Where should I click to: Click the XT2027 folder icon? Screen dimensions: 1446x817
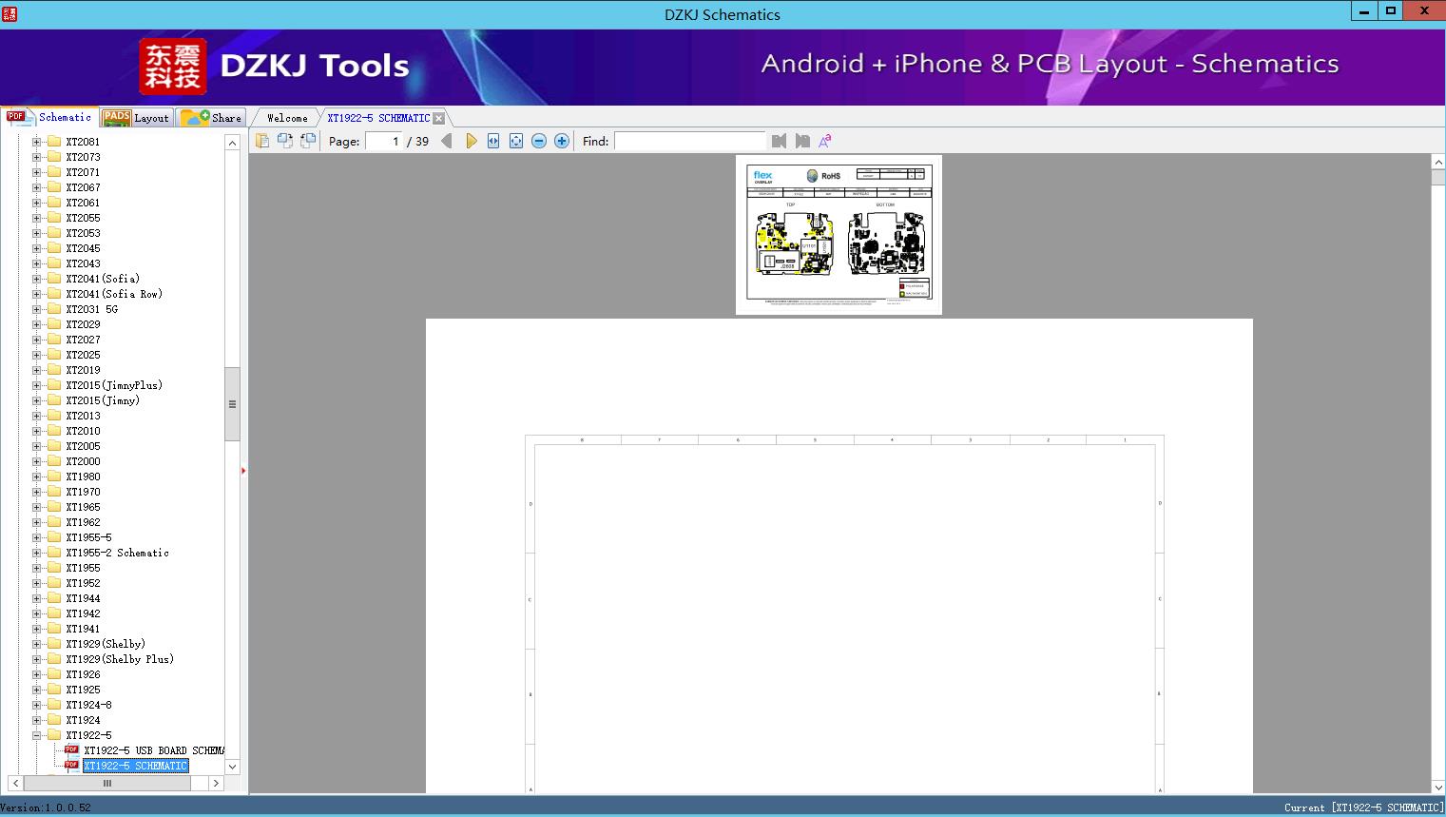pyautogui.click(x=54, y=340)
